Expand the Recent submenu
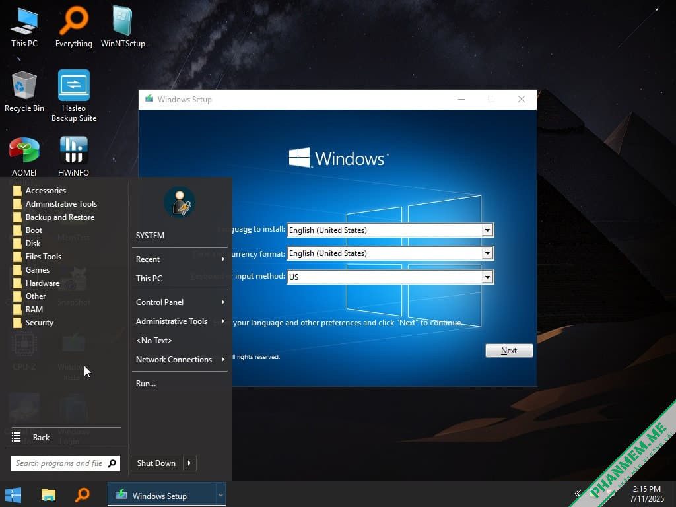Screen dimensions: 676x507 [x=180, y=259]
